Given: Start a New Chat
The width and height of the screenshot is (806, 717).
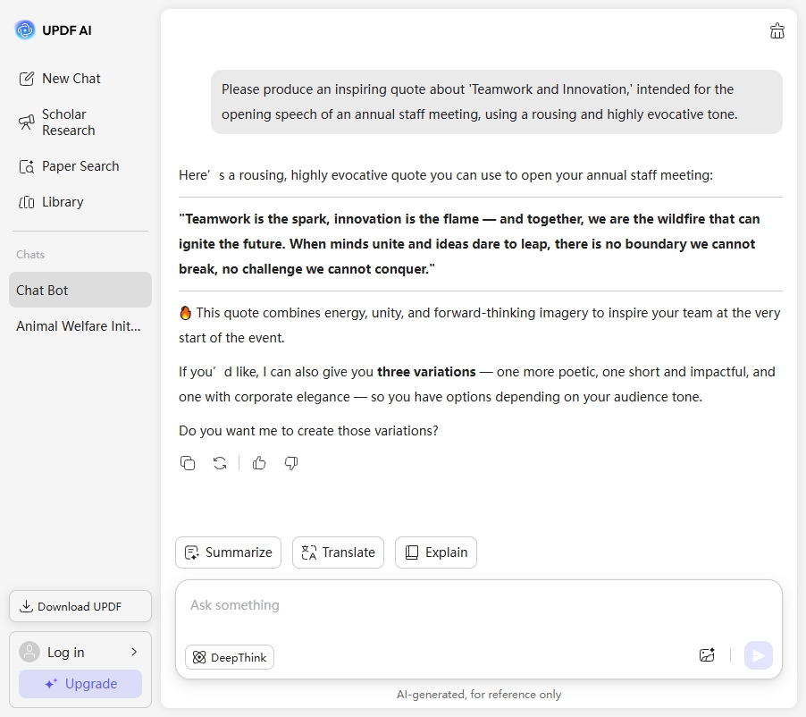Looking at the screenshot, I should 71,79.
